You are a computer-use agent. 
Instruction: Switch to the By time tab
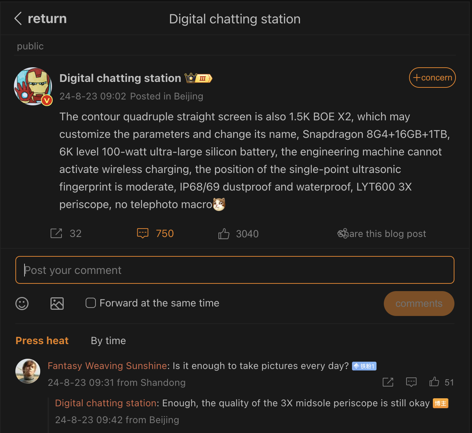108,340
